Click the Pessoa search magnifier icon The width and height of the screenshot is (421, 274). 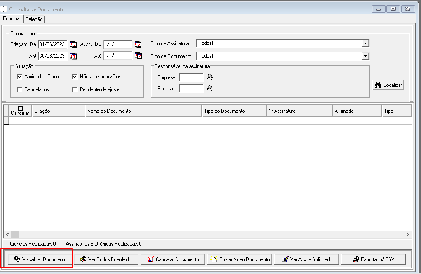click(x=210, y=88)
